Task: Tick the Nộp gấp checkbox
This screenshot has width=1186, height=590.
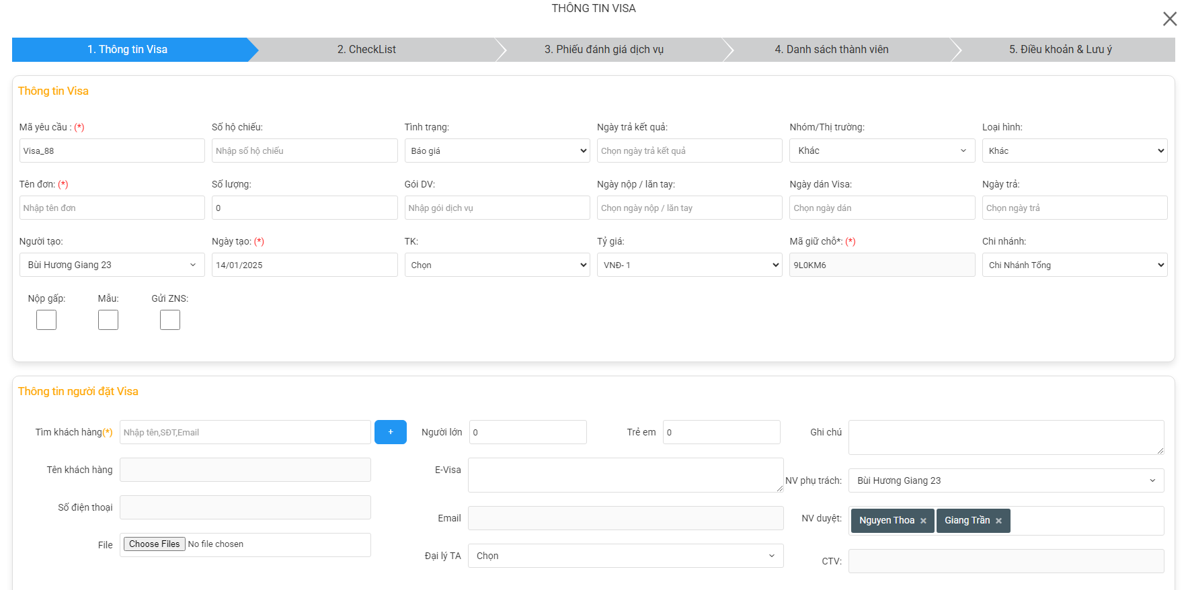Action: point(46,320)
